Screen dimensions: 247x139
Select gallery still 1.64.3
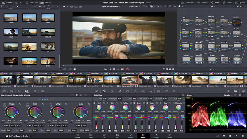click(x=11, y=18)
